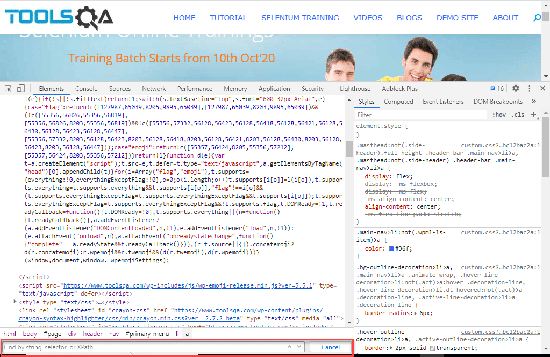Switch to the Console tab

[86, 89]
